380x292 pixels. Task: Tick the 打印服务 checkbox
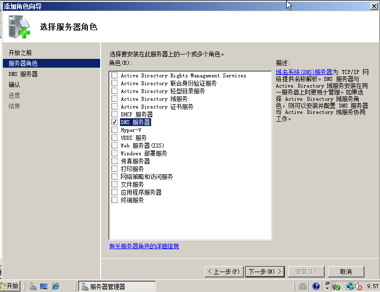pos(114,168)
